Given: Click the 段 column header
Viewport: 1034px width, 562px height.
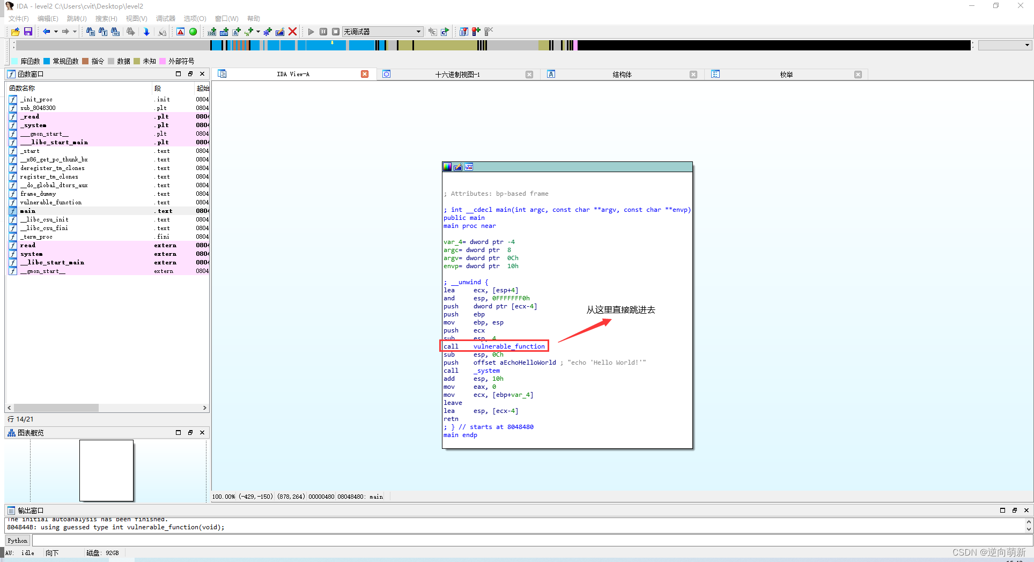Looking at the screenshot, I should [173, 88].
